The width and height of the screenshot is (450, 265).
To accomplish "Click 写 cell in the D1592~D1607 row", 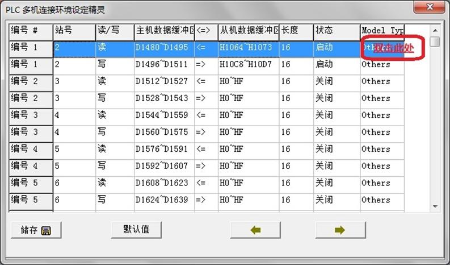I will click(115, 168).
